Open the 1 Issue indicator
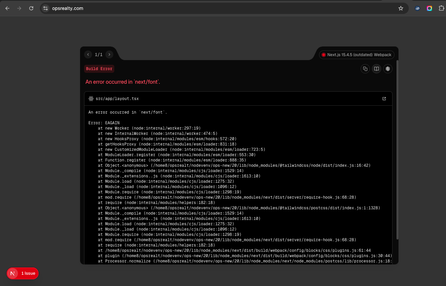 pyautogui.click(x=28, y=273)
